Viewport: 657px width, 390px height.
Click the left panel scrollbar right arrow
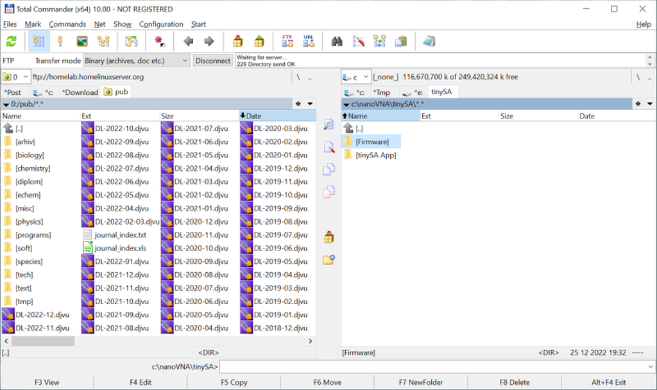click(x=311, y=341)
